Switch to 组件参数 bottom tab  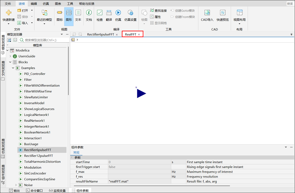point(80,191)
